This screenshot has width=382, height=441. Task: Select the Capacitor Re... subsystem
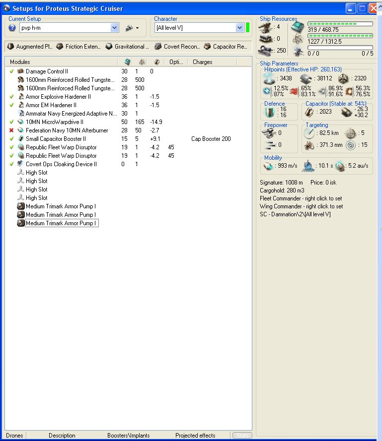point(226,47)
